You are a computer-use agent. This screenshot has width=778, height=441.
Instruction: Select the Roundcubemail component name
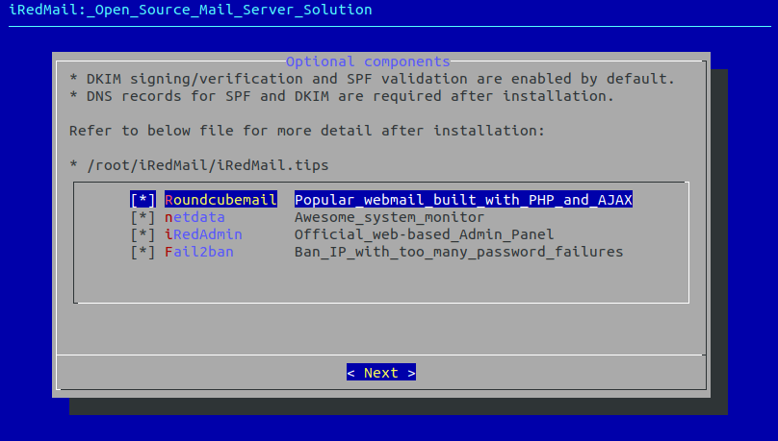tap(220, 200)
